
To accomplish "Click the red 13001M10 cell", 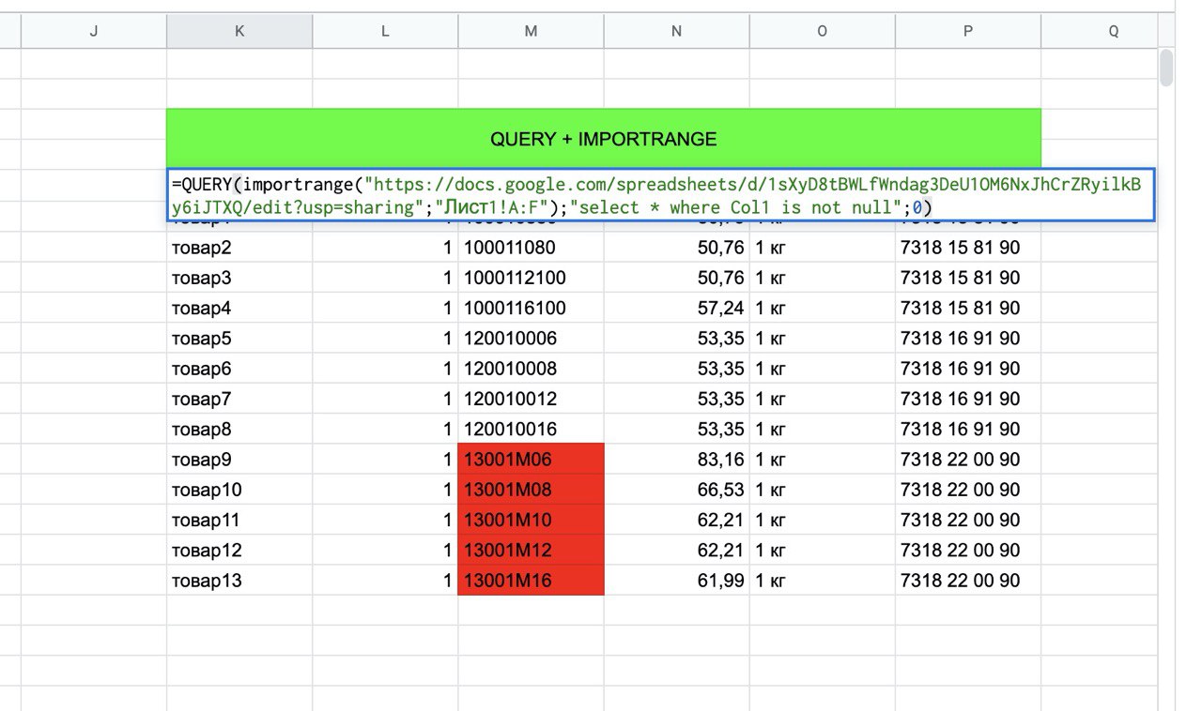I will pyautogui.click(x=531, y=520).
